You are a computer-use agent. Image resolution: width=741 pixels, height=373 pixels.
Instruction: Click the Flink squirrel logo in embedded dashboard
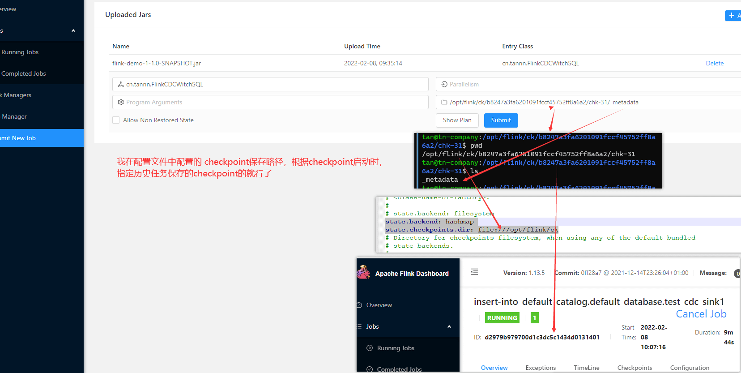pos(363,272)
